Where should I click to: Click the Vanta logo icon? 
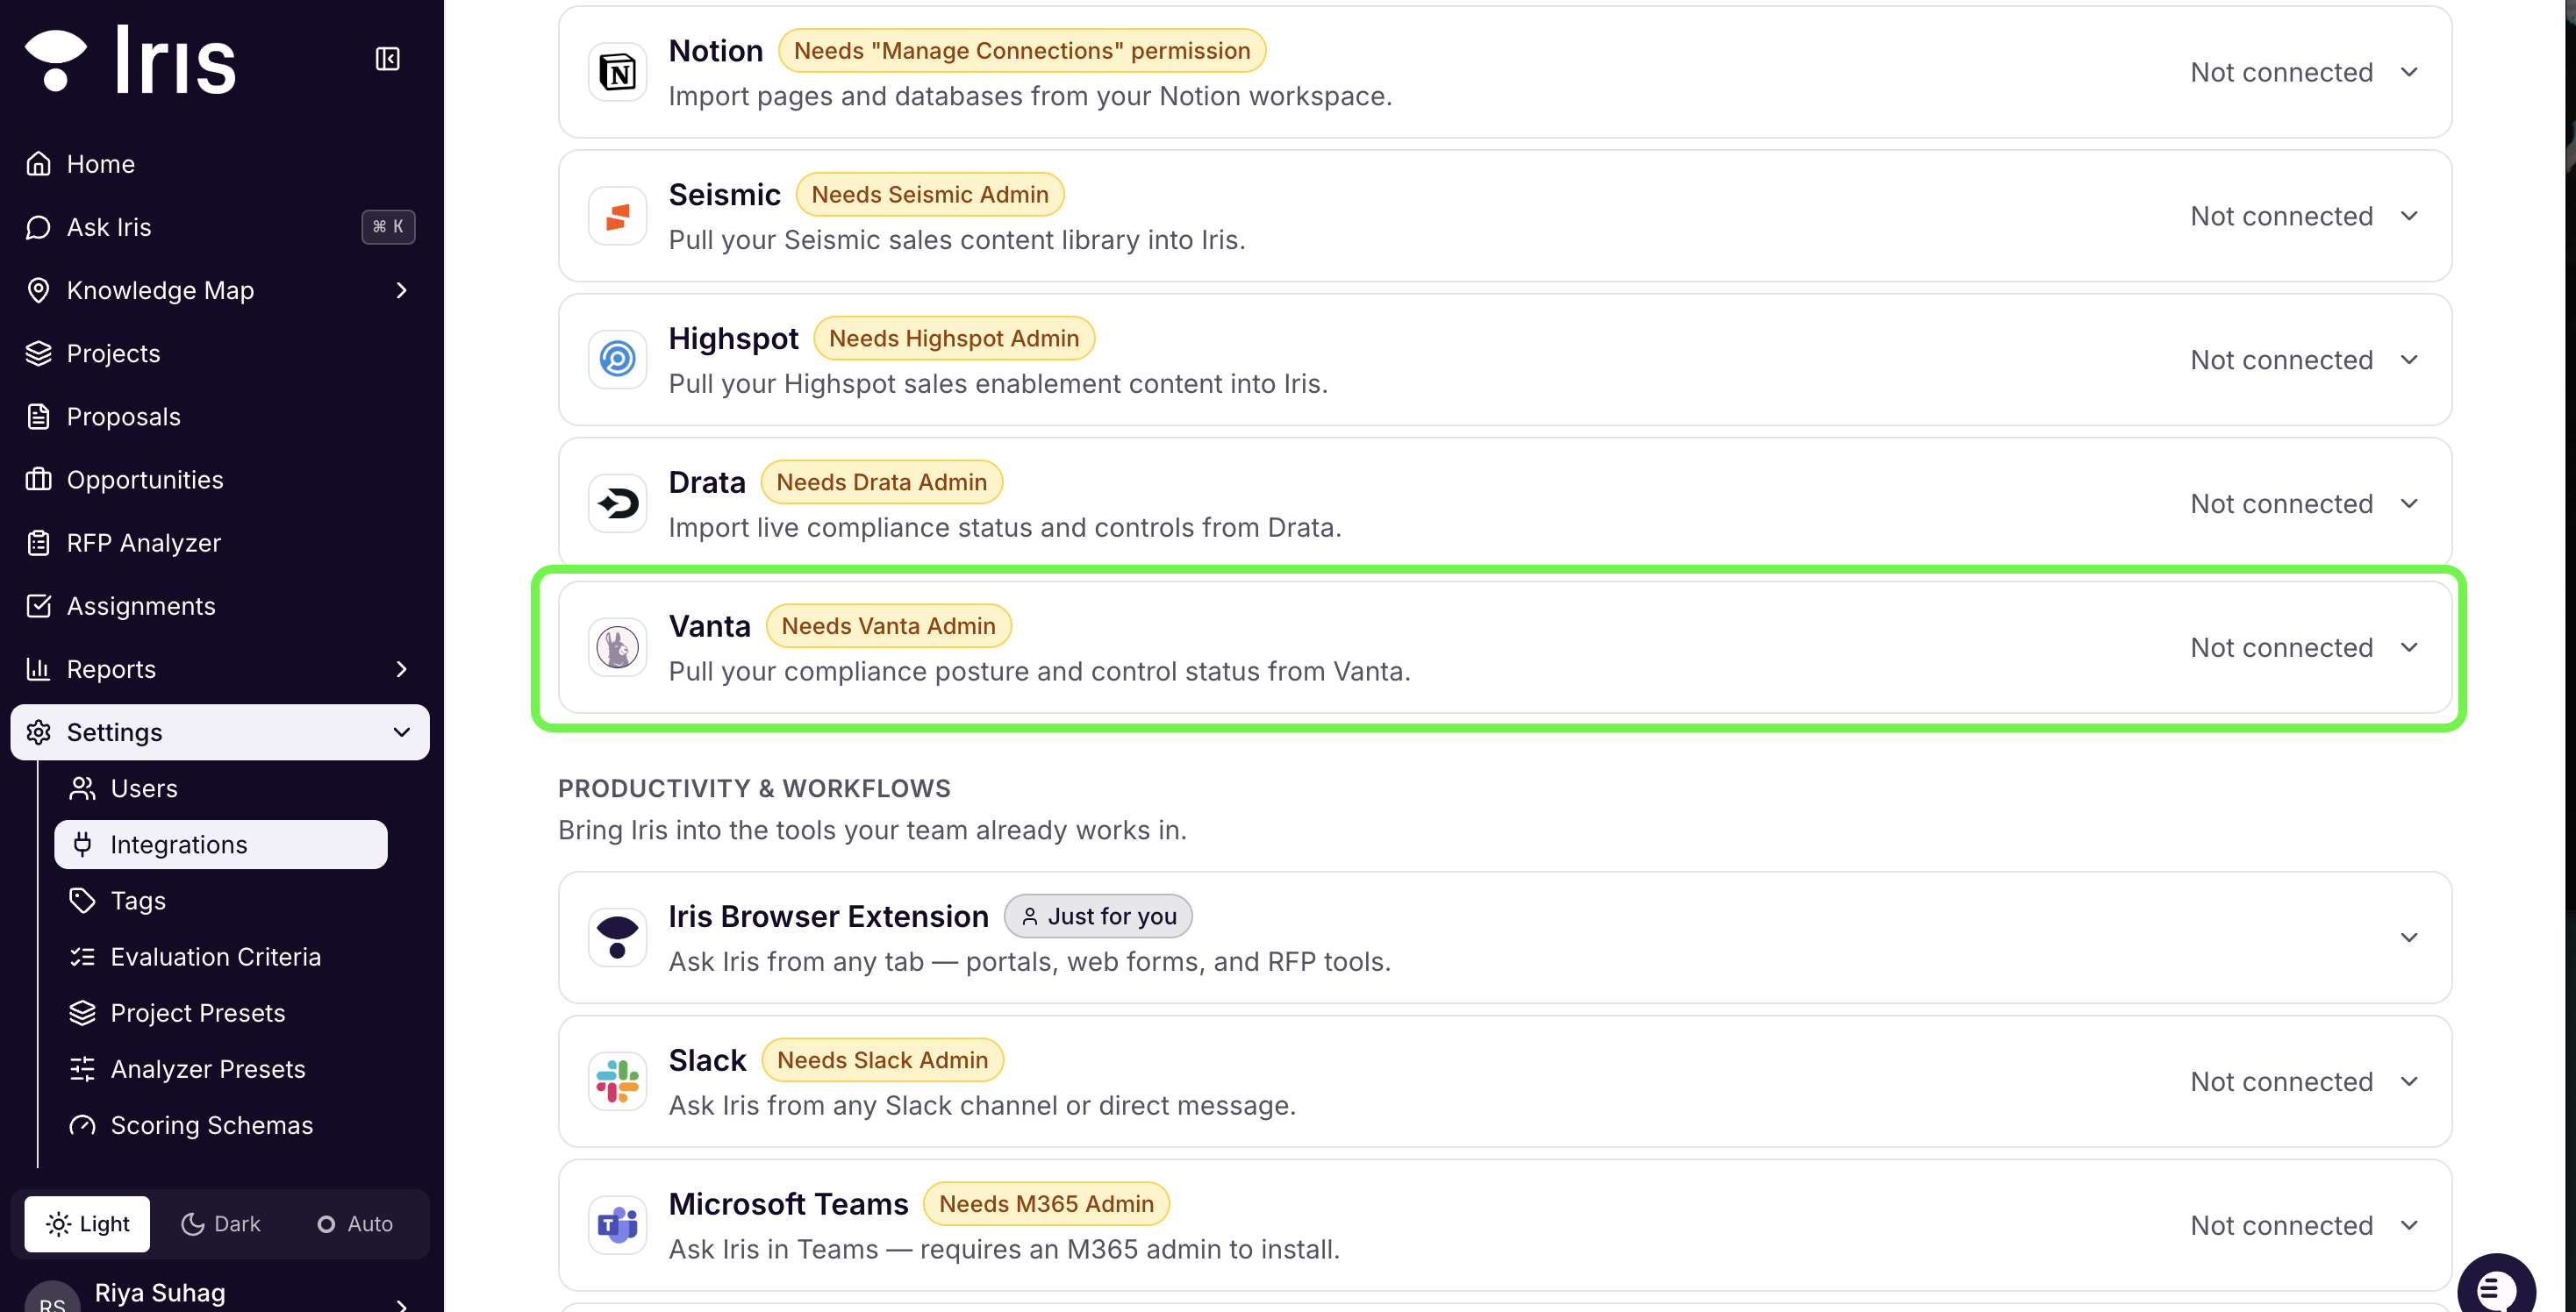[617, 647]
